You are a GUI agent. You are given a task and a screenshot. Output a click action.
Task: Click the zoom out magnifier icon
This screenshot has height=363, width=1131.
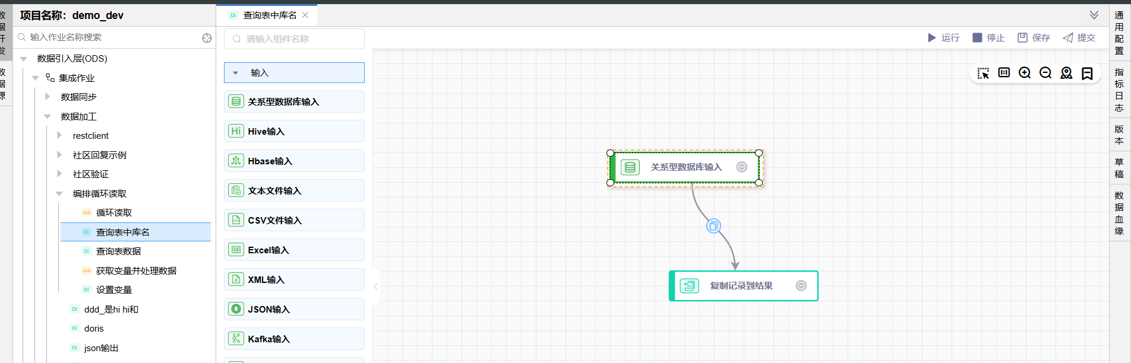pyautogui.click(x=1045, y=73)
